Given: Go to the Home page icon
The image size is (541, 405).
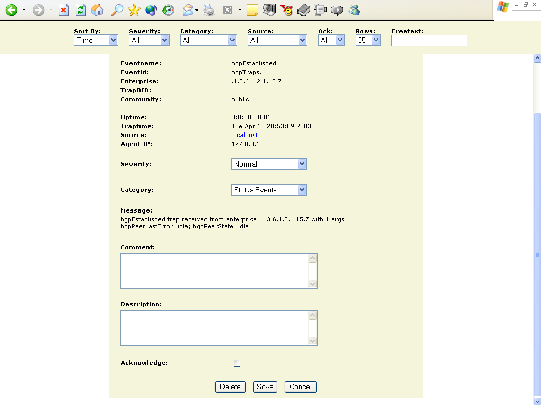Looking at the screenshot, I should pyautogui.click(x=97, y=10).
